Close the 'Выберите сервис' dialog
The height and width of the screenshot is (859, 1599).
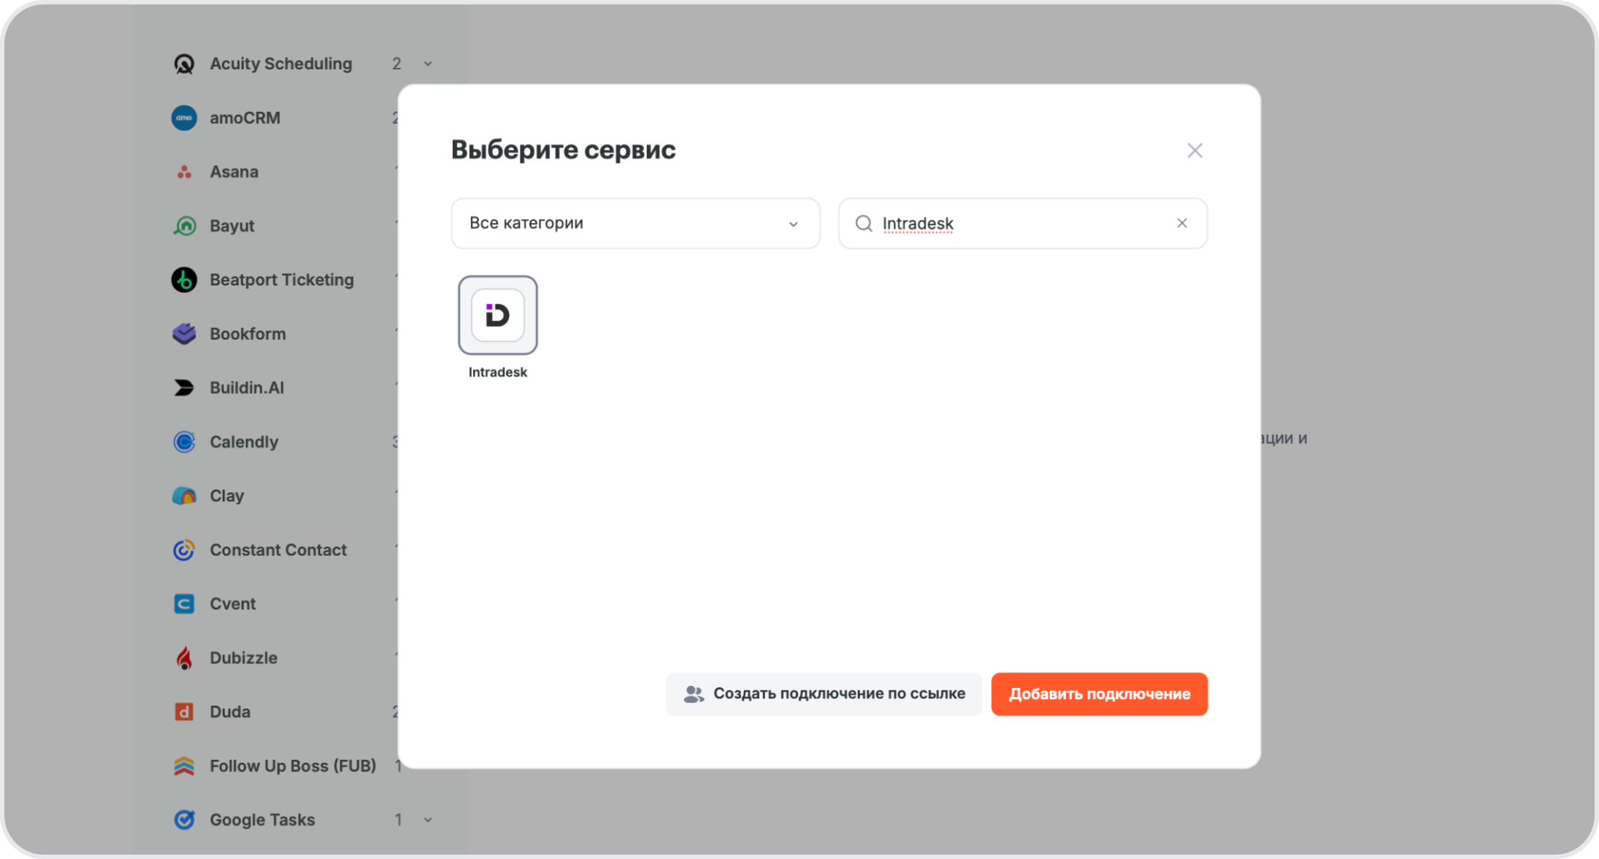coord(1195,150)
